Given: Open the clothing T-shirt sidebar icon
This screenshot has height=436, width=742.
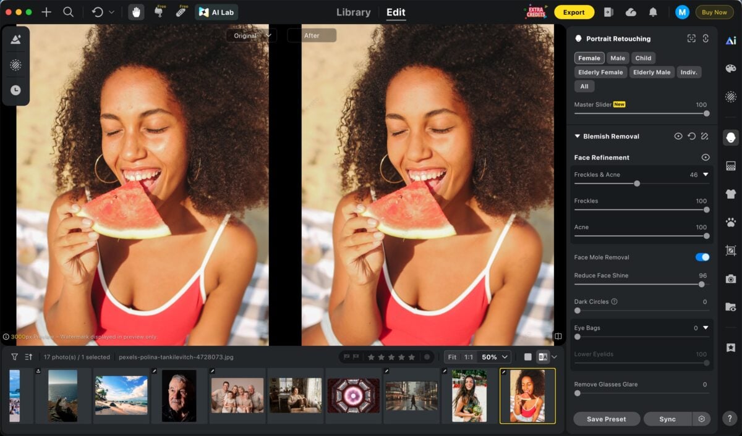Looking at the screenshot, I should click(x=731, y=194).
